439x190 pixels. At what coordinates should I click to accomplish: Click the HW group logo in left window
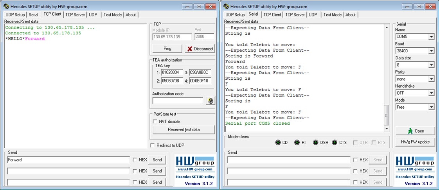click(x=195, y=161)
